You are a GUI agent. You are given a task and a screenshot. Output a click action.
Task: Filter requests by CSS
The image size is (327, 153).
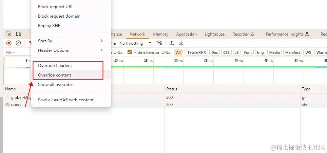227,52
